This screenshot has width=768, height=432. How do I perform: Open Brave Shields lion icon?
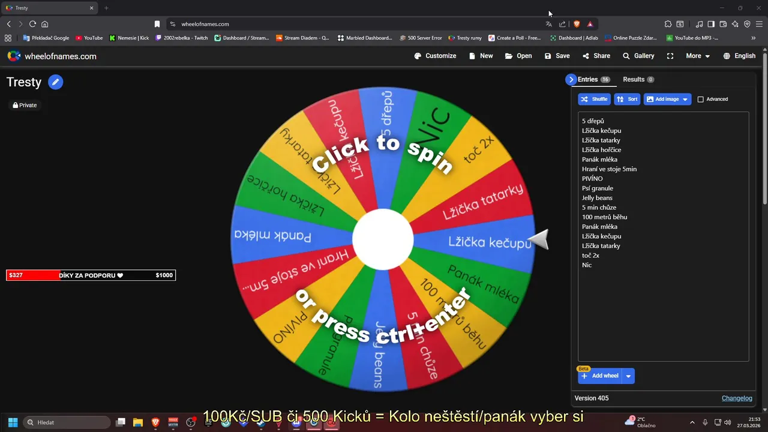pyautogui.click(x=577, y=24)
